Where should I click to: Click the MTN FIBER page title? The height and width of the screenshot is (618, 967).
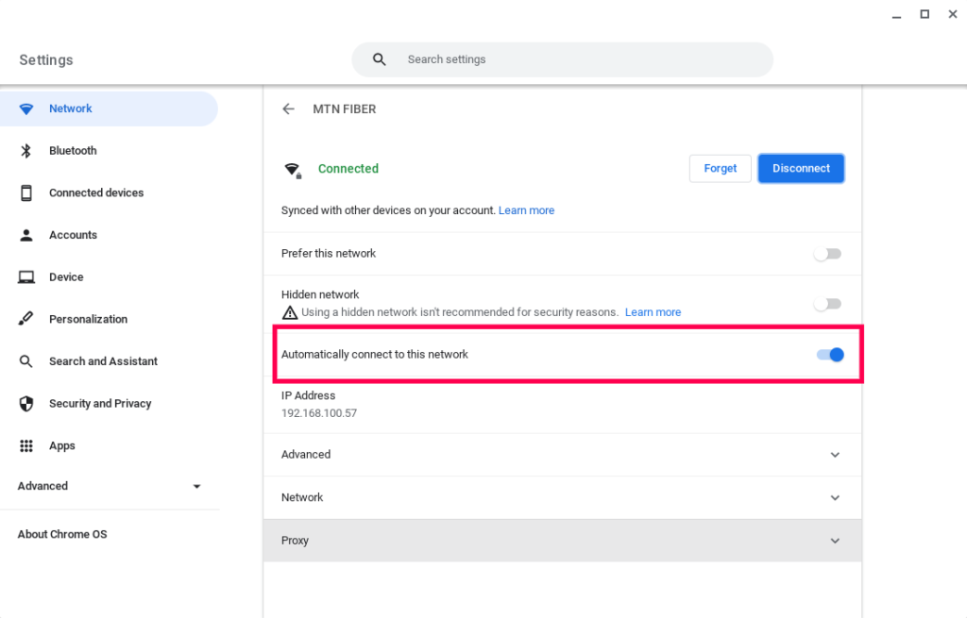click(x=344, y=109)
